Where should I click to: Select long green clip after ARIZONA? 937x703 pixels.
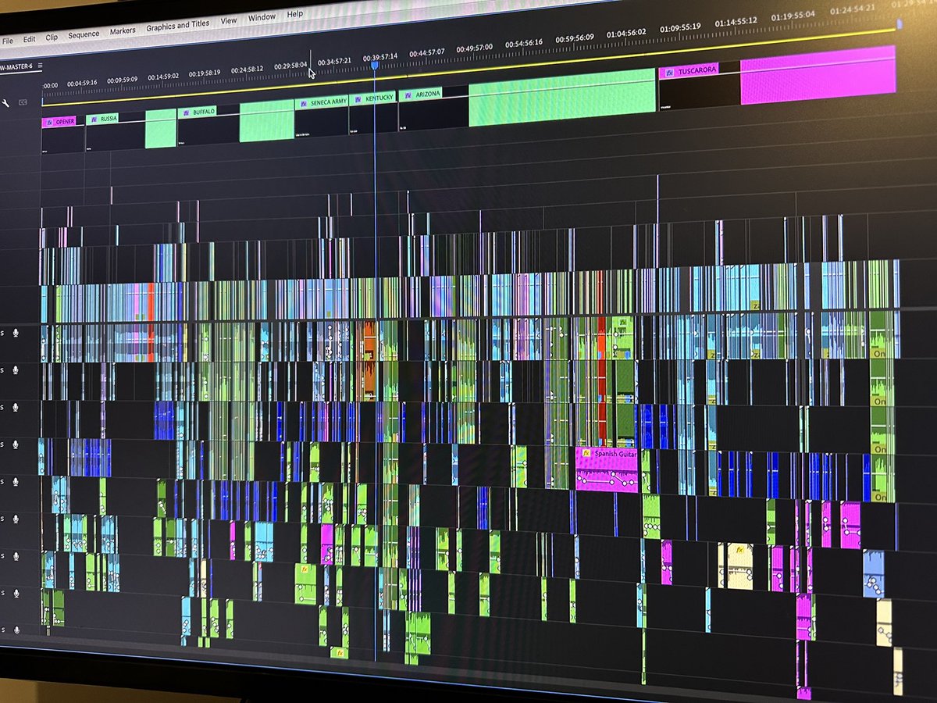[561, 97]
